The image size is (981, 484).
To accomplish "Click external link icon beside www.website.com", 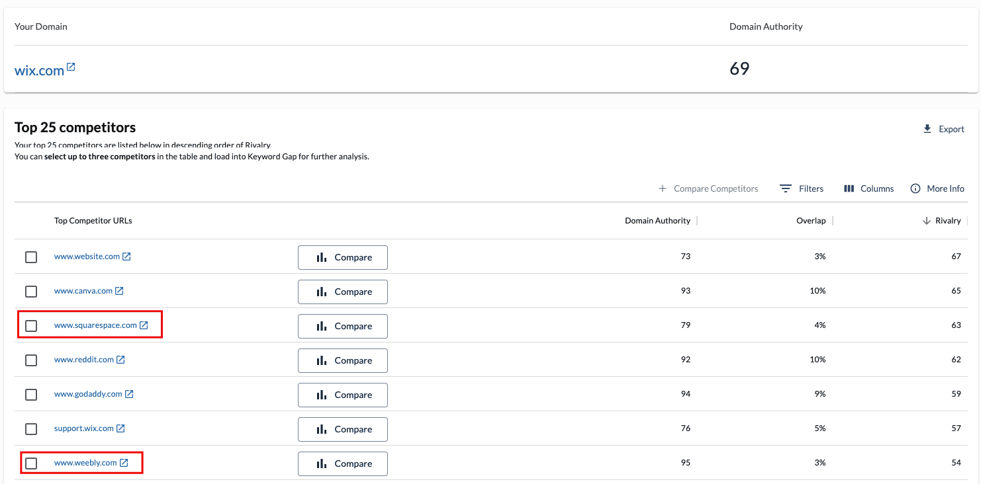I will click(x=127, y=257).
